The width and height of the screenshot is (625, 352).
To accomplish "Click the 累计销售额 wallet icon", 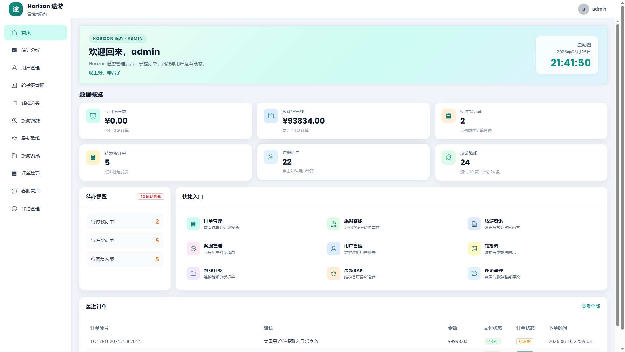I will 271,116.
